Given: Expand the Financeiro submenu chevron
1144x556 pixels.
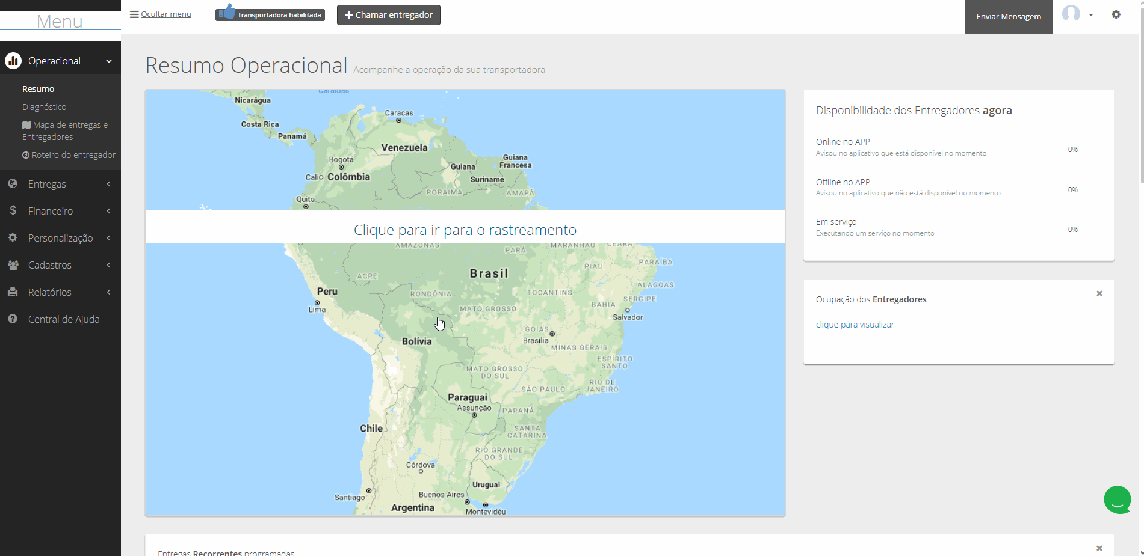Looking at the screenshot, I should tap(109, 211).
